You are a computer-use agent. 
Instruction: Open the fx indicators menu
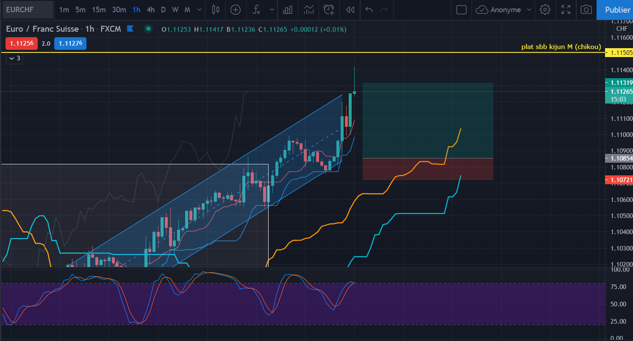tap(256, 10)
